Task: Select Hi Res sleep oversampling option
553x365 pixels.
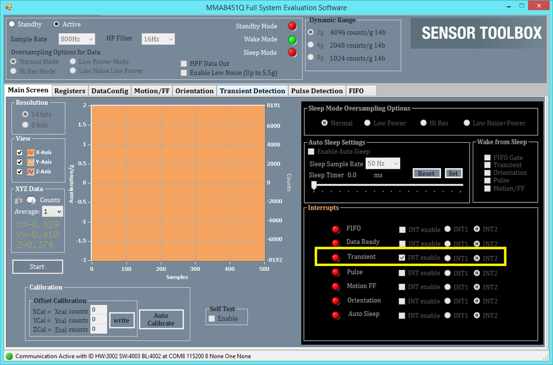Action: (x=423, y=123)
